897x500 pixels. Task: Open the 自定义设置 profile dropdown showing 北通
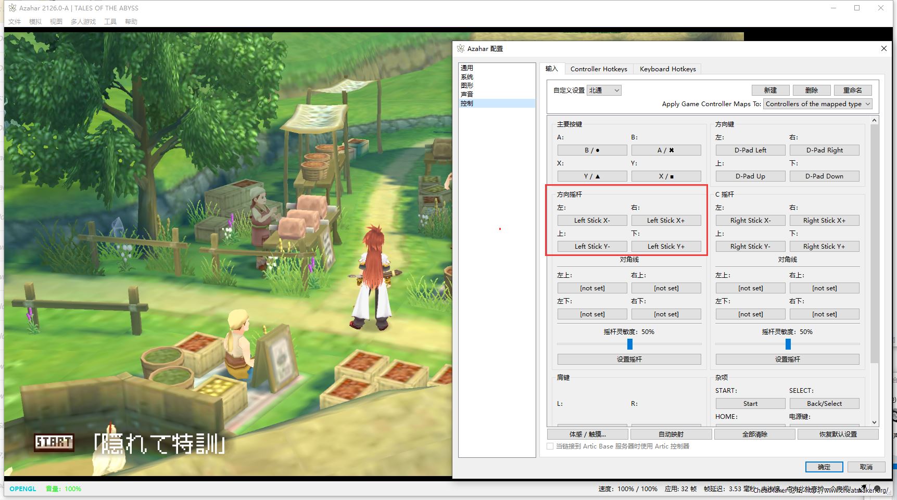point(604,90)
